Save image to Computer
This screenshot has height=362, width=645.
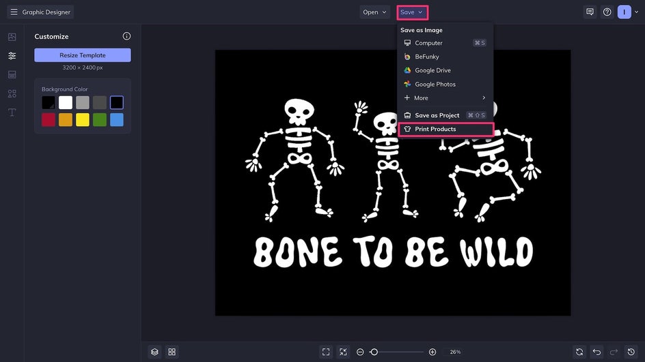click(x=445, y=43)
